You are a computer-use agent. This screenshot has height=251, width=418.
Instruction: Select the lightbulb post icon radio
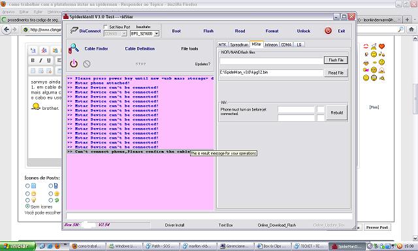click(x=27, y=200)
